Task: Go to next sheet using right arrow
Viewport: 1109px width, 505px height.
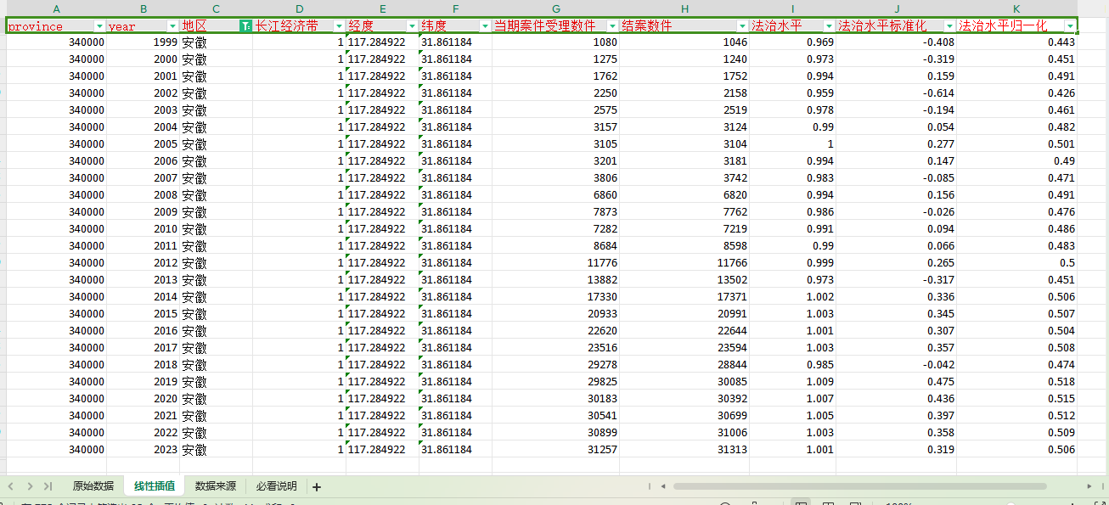Action: pyautogui.click(x=30, y=486)
